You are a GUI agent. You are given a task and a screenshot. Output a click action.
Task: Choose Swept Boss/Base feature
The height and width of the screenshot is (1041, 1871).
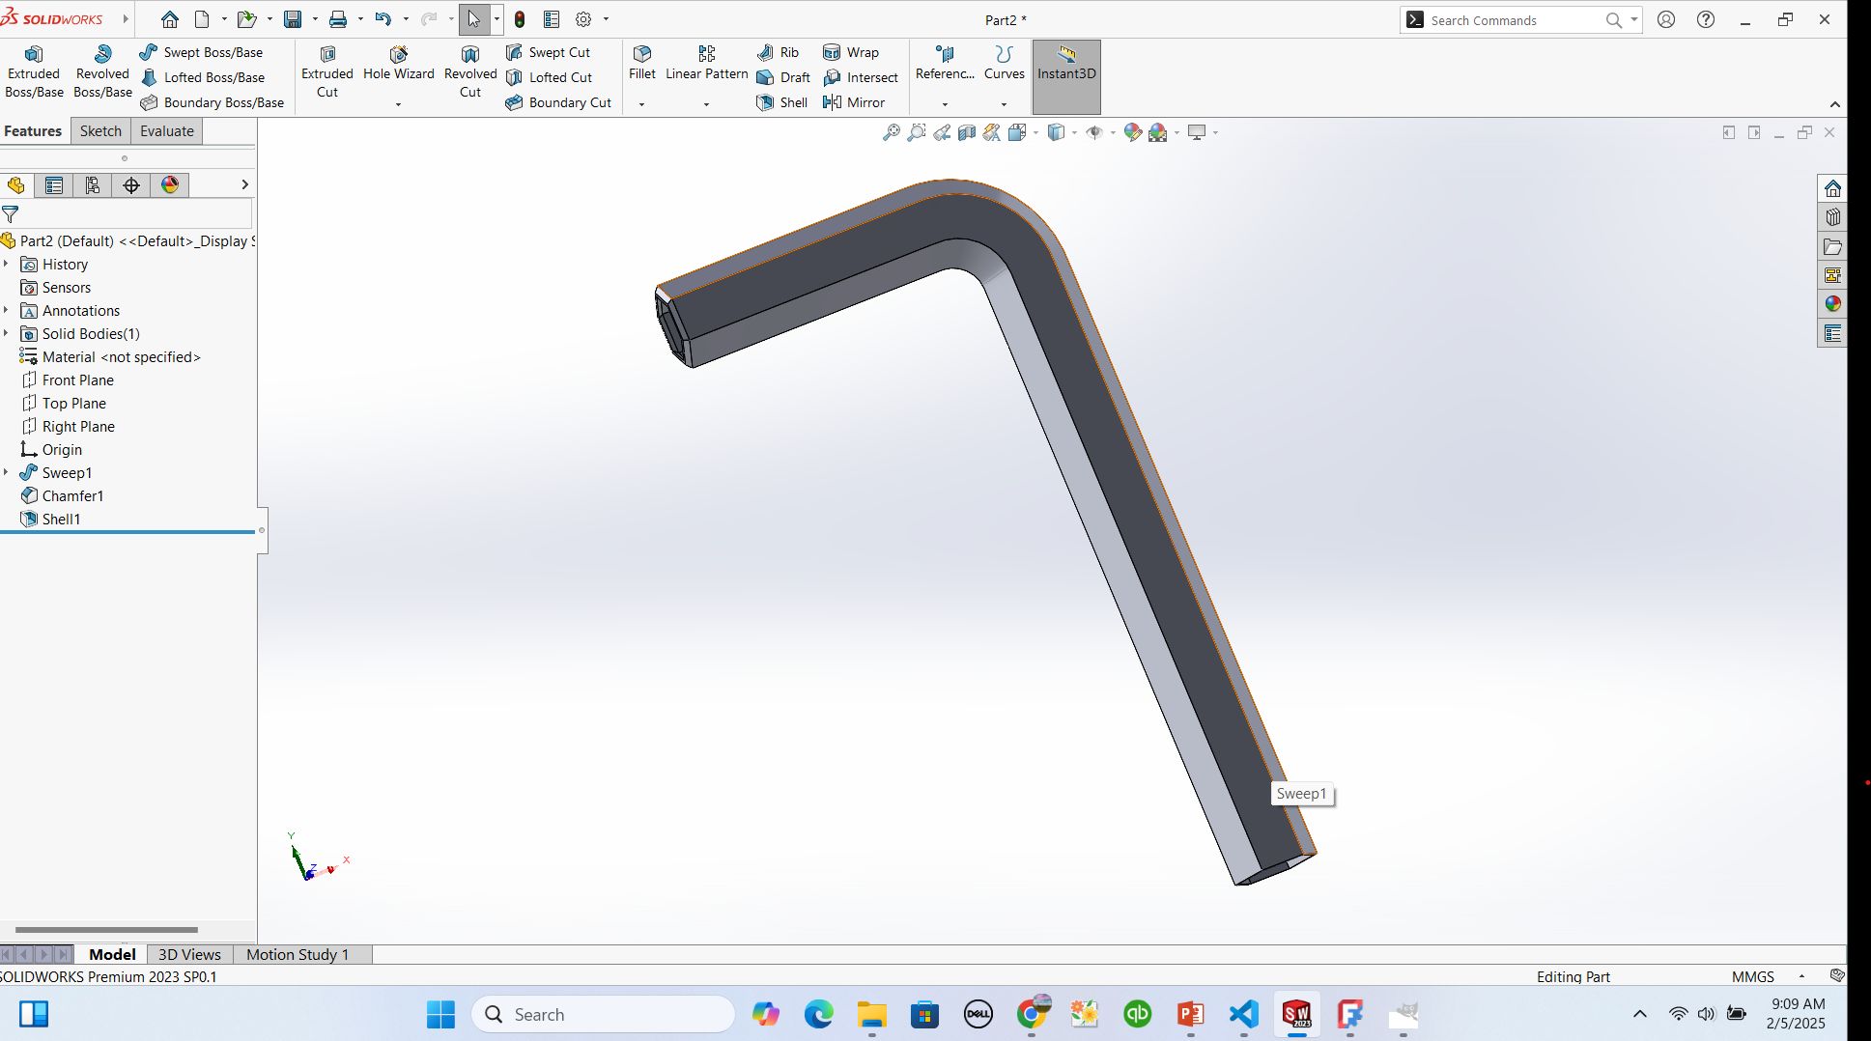[201, 52]
